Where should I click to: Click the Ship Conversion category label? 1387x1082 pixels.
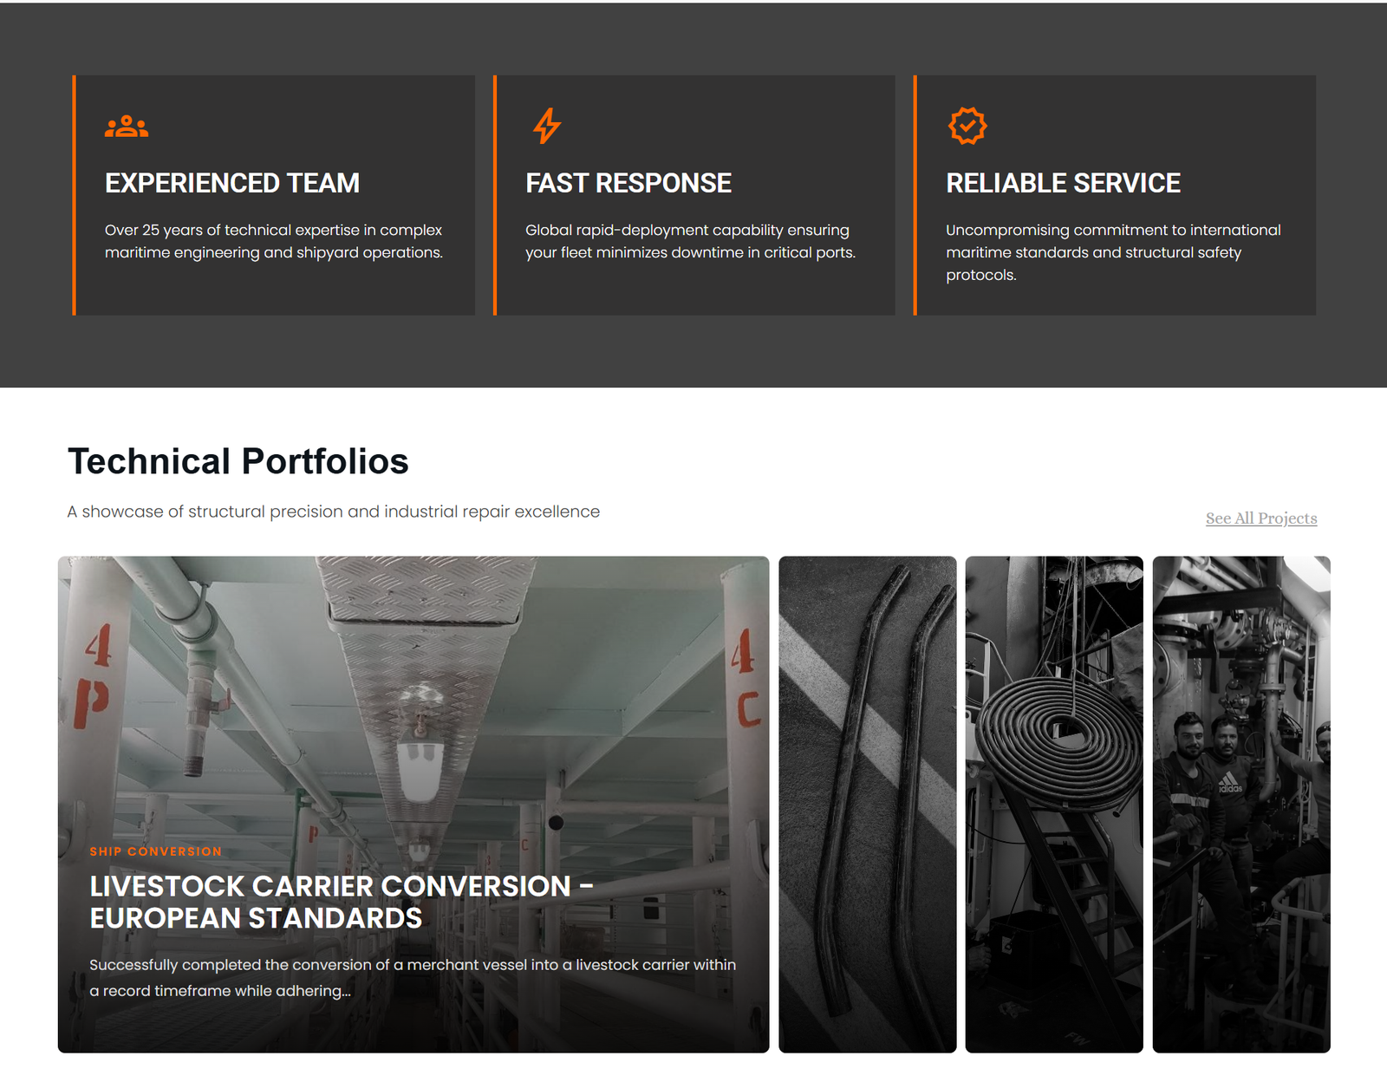156,851
